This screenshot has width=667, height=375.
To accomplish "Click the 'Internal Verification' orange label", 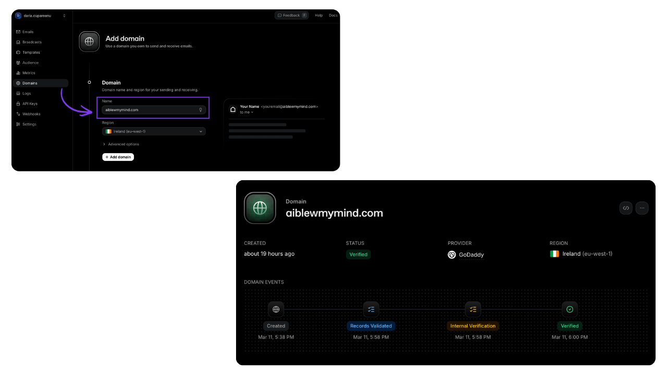I will (473, 326).
